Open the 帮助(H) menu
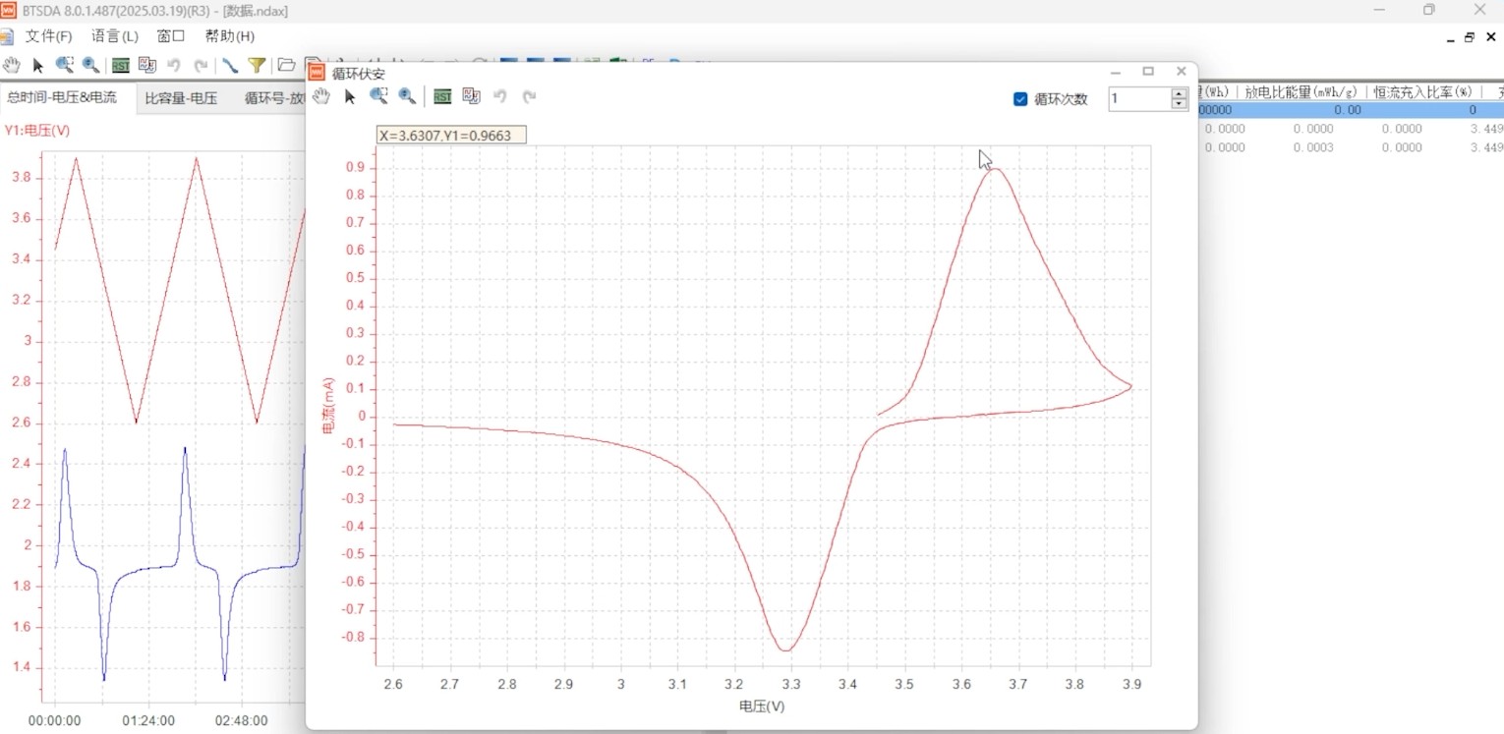The height and width of the screenshot is (734, 1504). 229,36
